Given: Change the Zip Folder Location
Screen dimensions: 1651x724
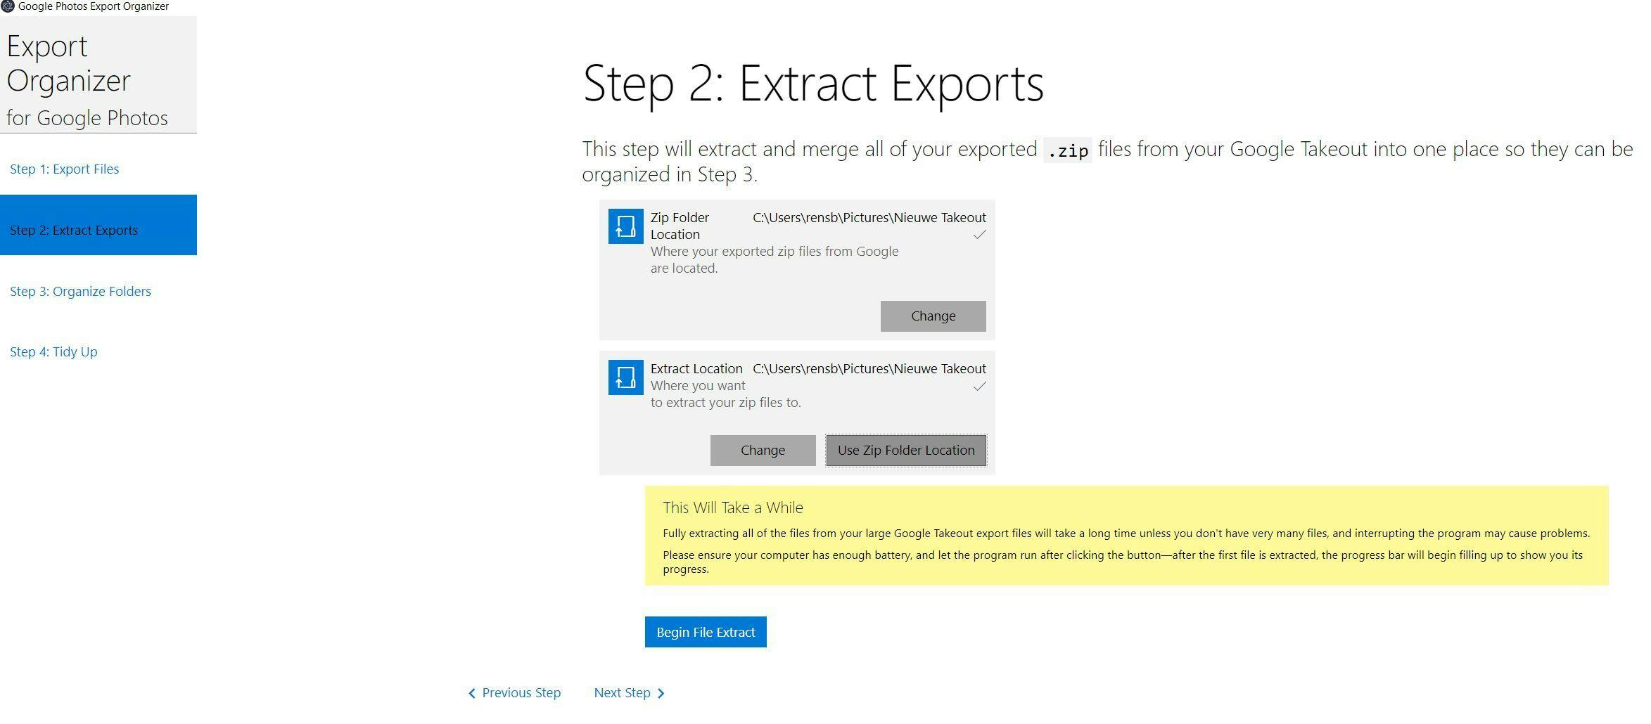Looking at the screenshot, I should pos(933,316).
